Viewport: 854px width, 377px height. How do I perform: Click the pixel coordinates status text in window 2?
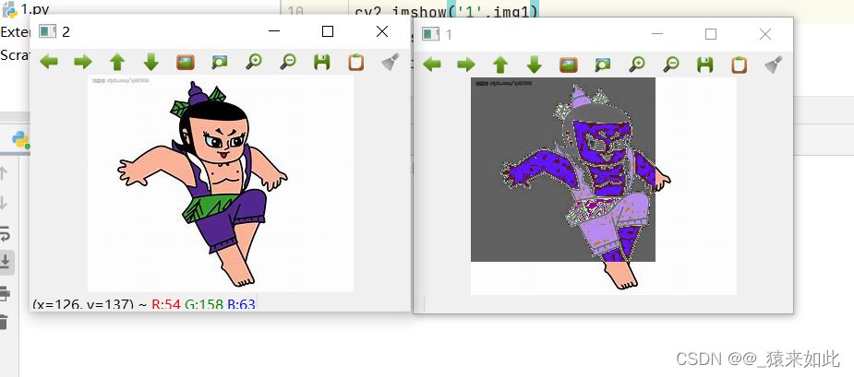144,304
